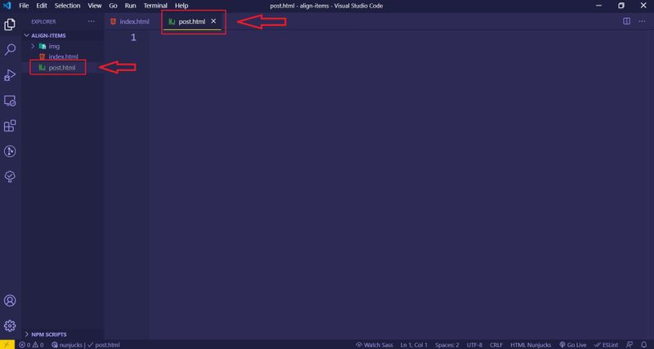Open the Manage gear icon
Viewport: 654px width, 349px height.
(x=11, y=325)
